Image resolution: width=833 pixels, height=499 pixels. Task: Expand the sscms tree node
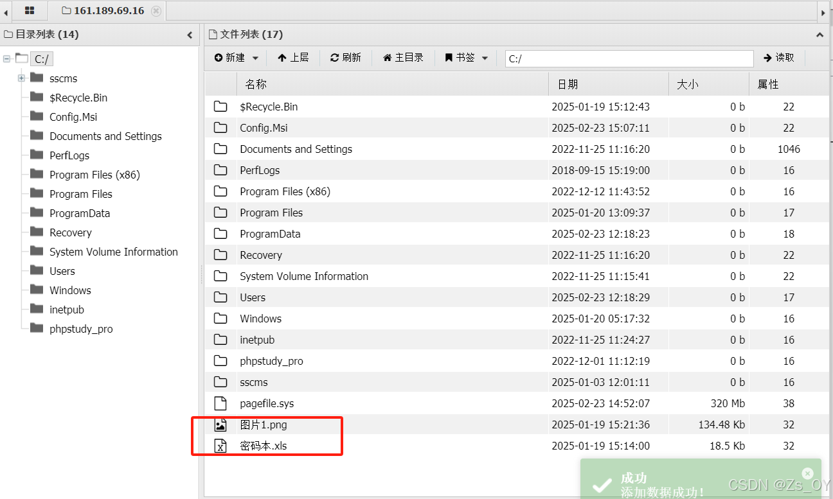(21, 78)
